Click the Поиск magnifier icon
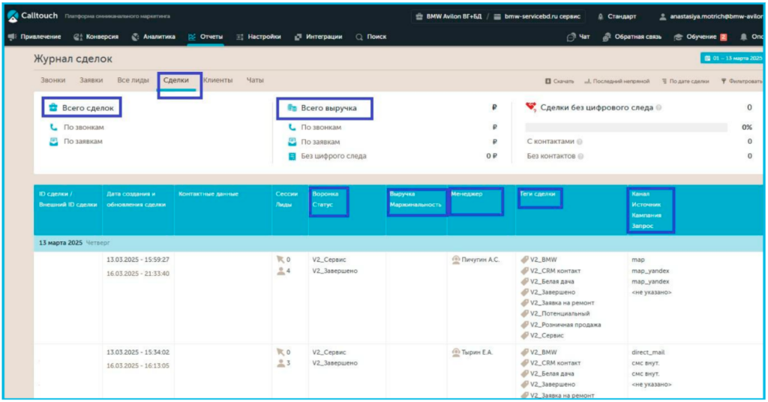The image size is (768, 402). pyautogui.click(x=360, y=37)
